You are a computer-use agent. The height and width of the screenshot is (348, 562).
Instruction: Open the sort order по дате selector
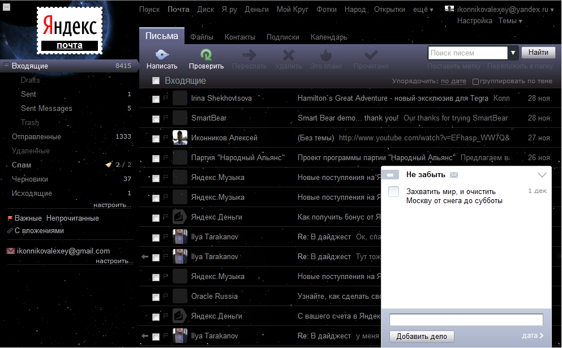(x=453, y=81)
